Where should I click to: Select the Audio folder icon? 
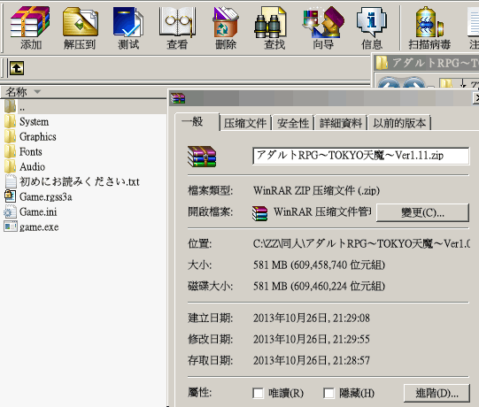tap(11, 166)
